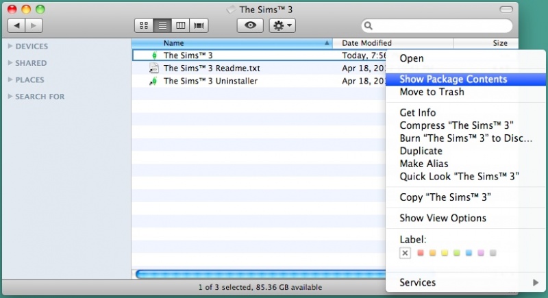Switch to Cover Flow view
The height and width of the screenshot is (298, 548).
(199, 25)
